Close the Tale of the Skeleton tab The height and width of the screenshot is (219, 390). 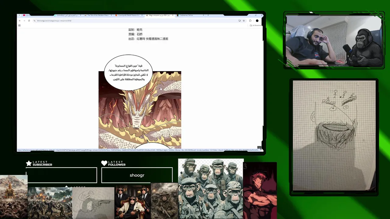tap(112, 15)
